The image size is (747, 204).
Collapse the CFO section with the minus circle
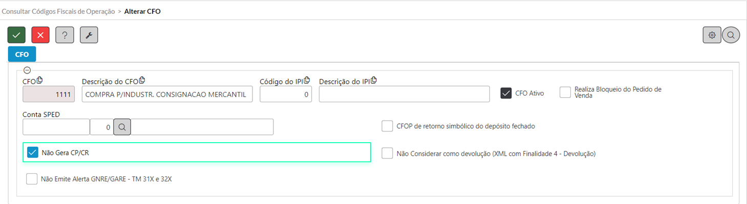pyautogui.click(x=27, y=71)
